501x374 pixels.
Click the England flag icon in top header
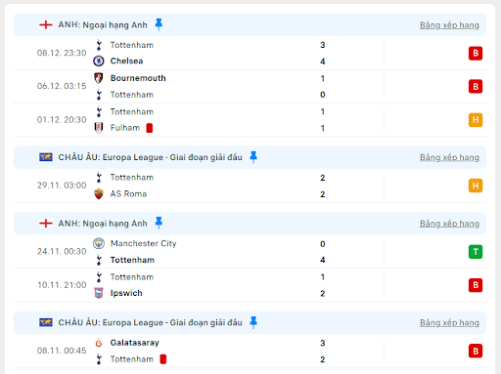pos(46,24)
